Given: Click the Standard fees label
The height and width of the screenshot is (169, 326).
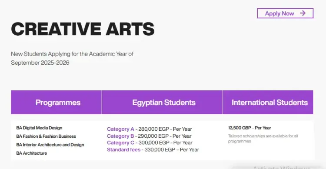Looking at the screenshot, I should coord(124,150).
